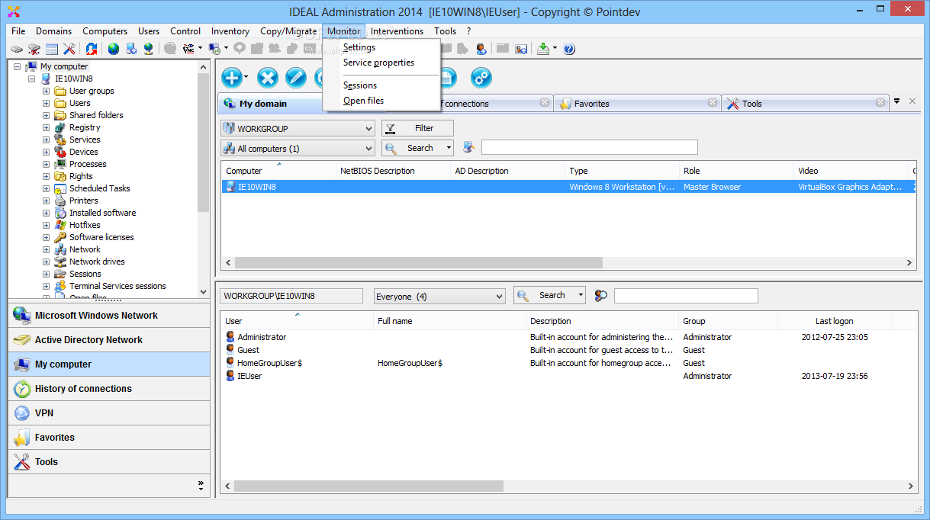
Task: Choose Settings in the Monitor menu
Action: (x=359, y=47)
